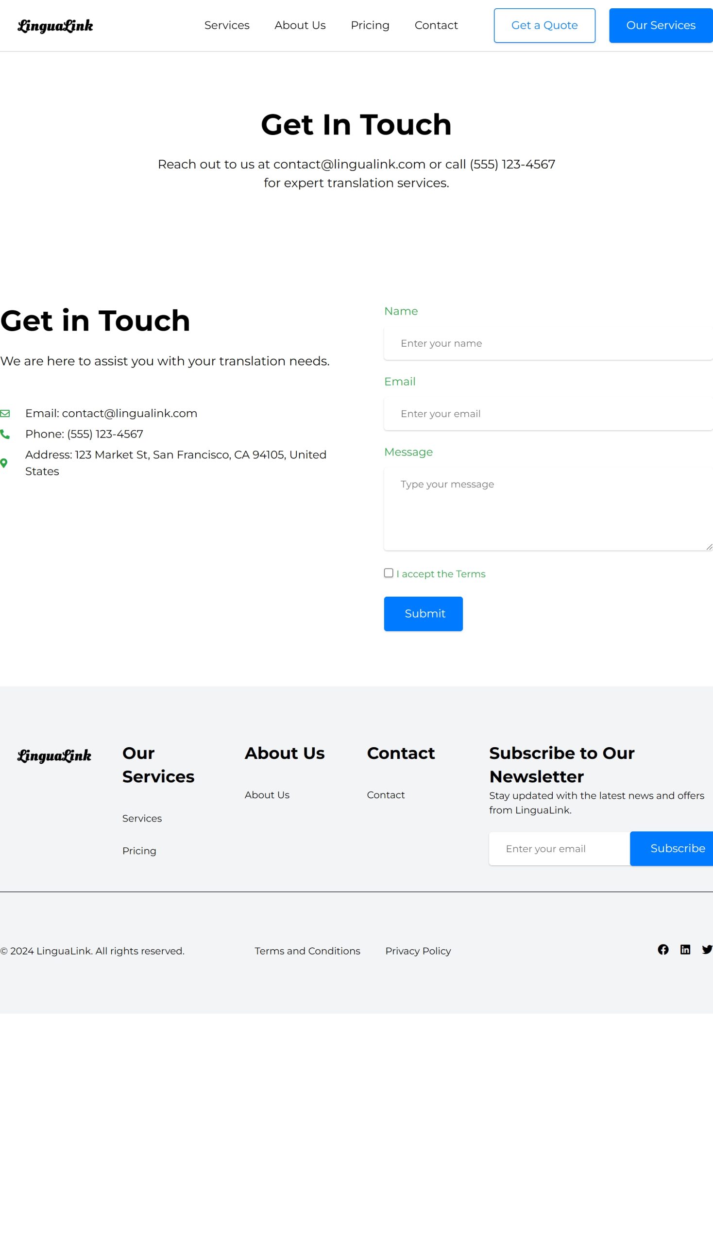Viewport: 713px width, 1243px height.
Task: Open About Us in the top navigation
Action: pos(300,25)
